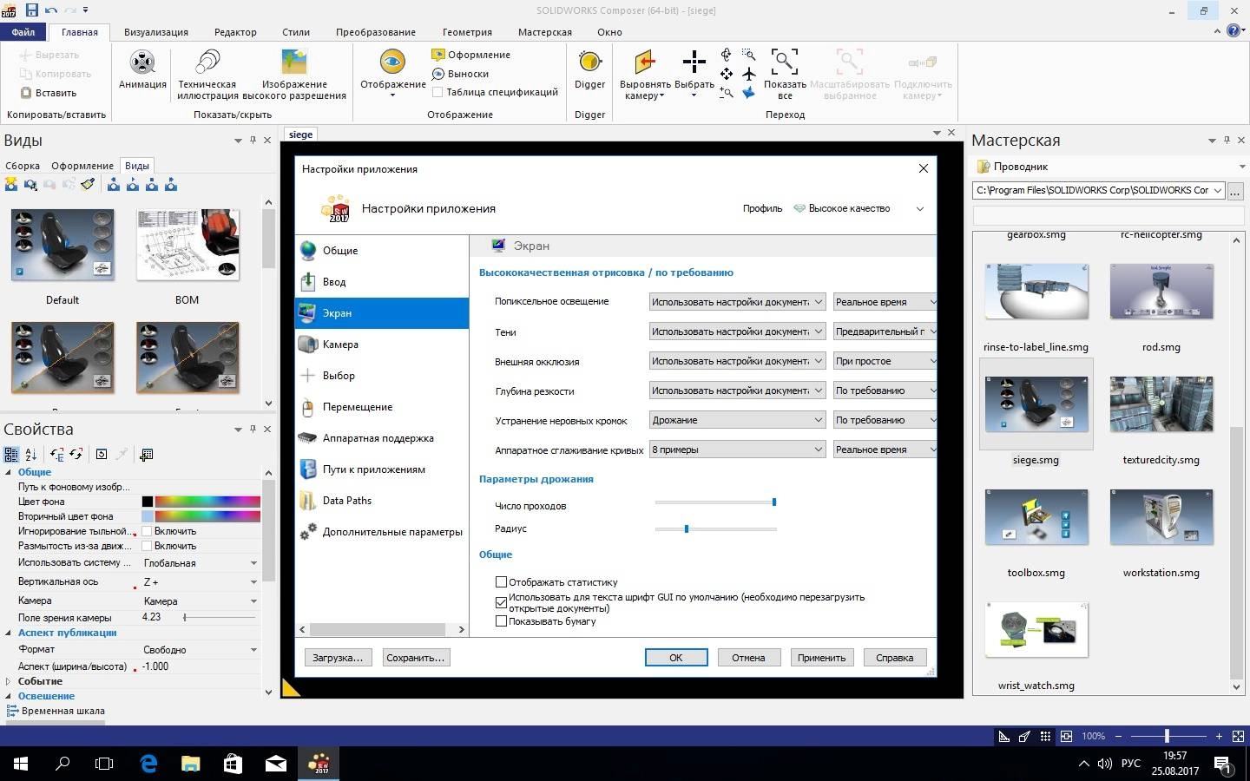Select Пути к приложениям category
This screenshot has height=781, width=1250.
click(382, 469)
